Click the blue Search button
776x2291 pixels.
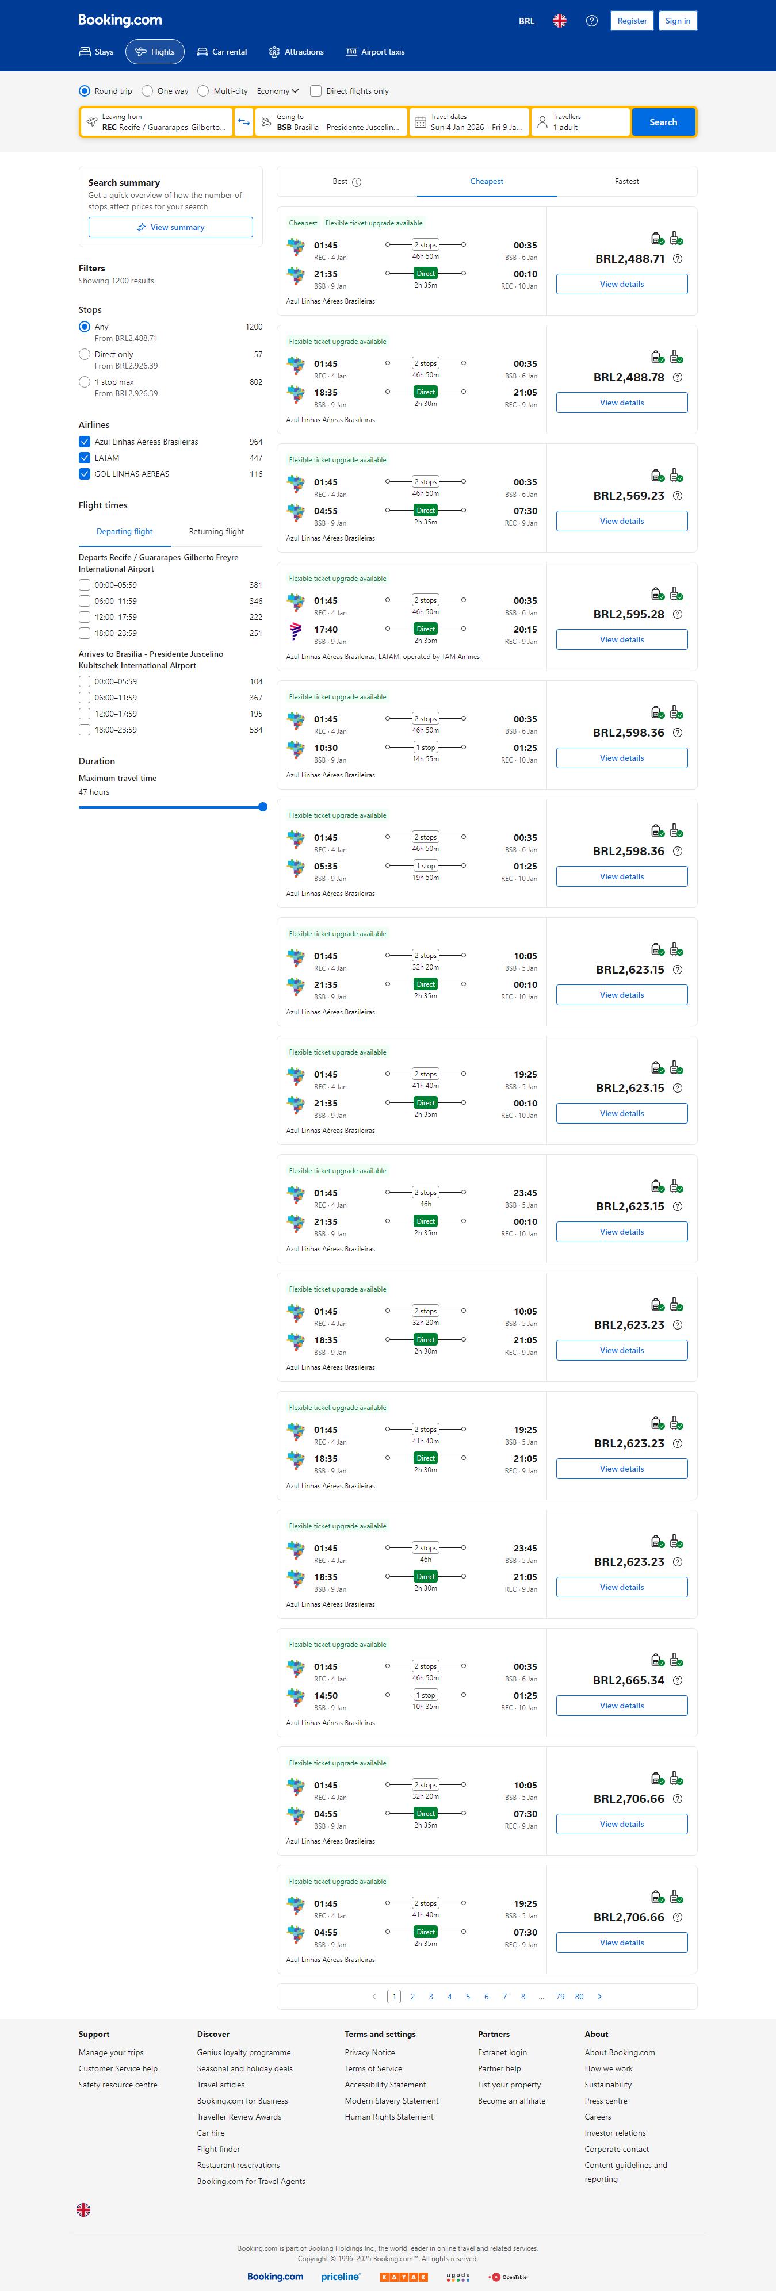point(663,122)
